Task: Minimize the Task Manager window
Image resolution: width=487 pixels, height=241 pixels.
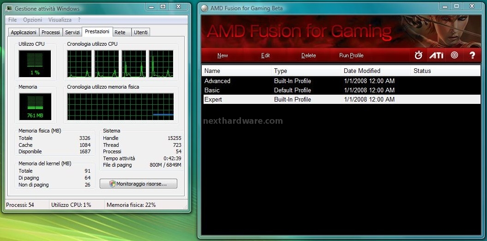Action: pyautogui.click(x=151, y=6)
